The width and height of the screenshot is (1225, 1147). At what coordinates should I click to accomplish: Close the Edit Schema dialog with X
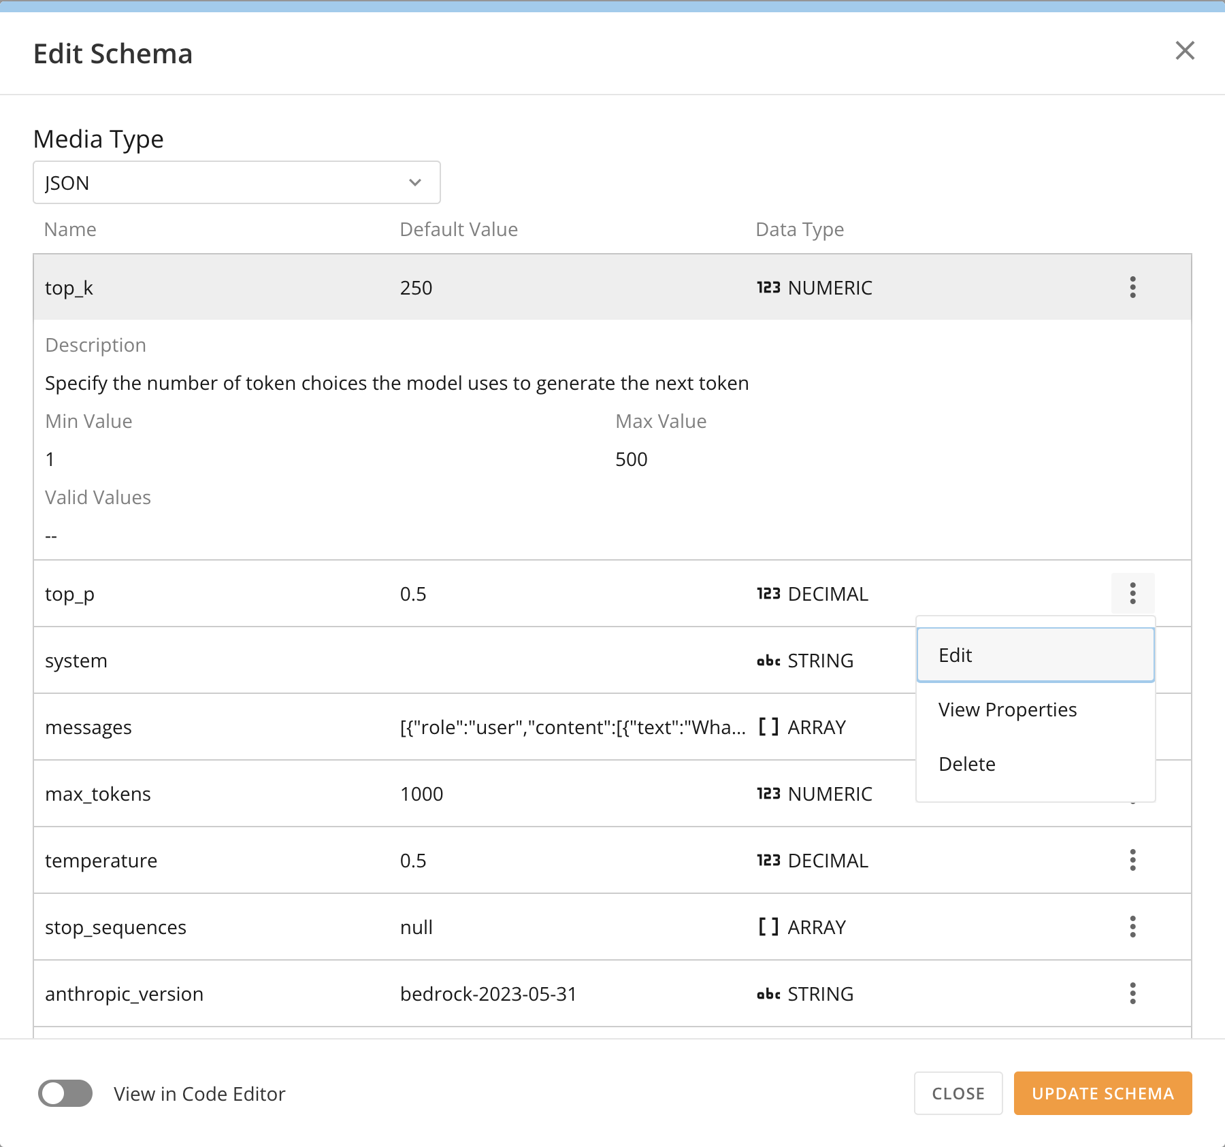(x=1185, y=50)
